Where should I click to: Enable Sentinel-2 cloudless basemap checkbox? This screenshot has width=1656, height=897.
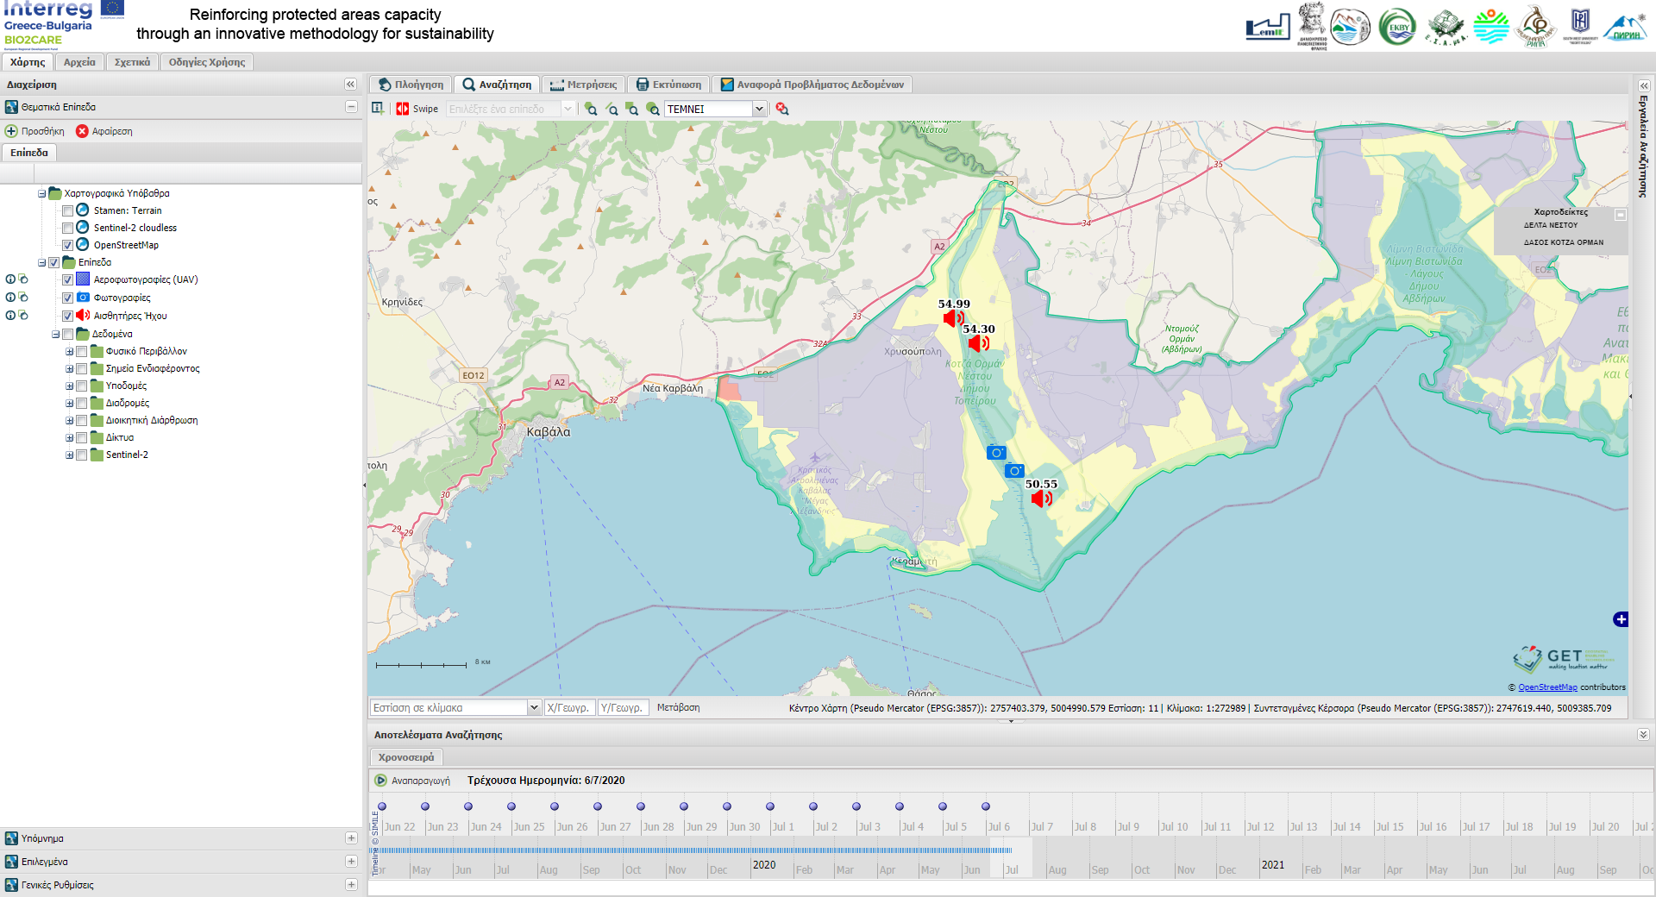(67, 228)
